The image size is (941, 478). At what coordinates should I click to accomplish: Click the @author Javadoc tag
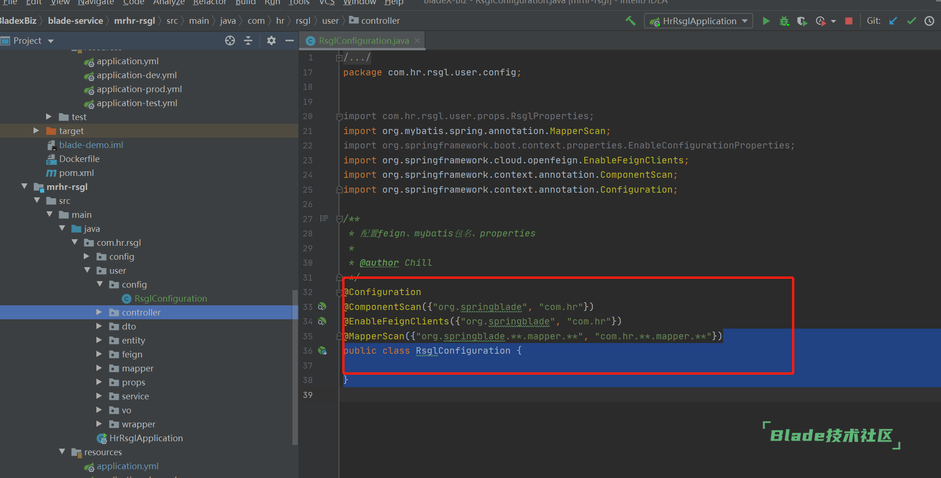(379, 263)
